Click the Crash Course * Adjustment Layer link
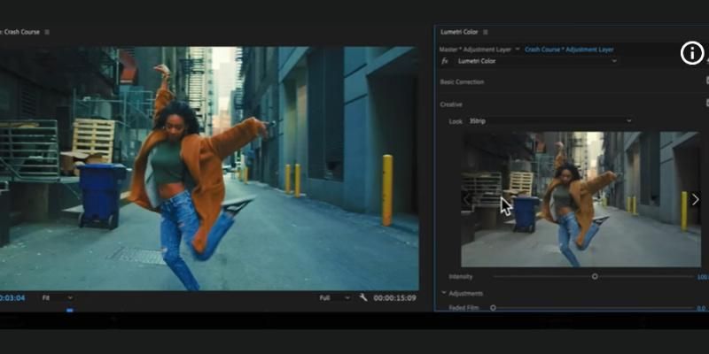Image resolution: width=709 pixels, height=354 pixels. point(568,50)
